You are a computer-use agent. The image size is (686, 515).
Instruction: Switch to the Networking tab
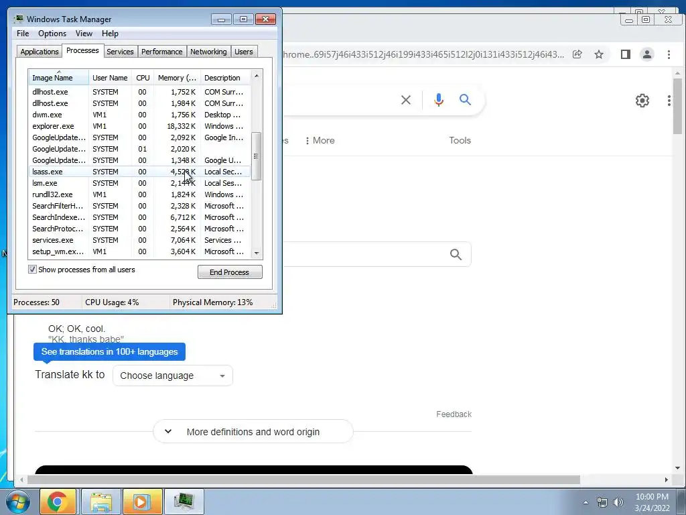[208, 52]
